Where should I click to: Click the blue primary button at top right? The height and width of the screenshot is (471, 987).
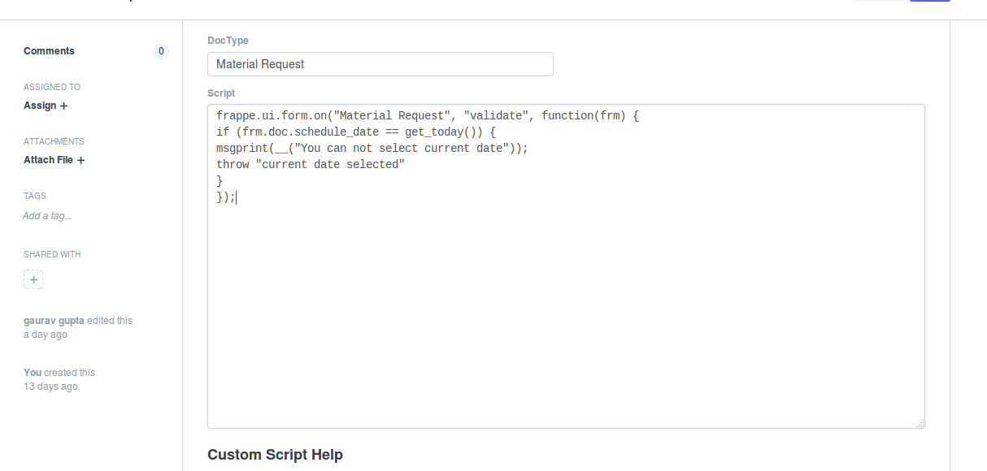pos(929,0)
